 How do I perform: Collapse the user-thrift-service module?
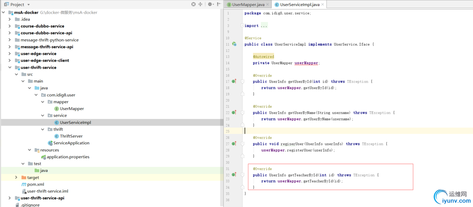click(10, 67)
